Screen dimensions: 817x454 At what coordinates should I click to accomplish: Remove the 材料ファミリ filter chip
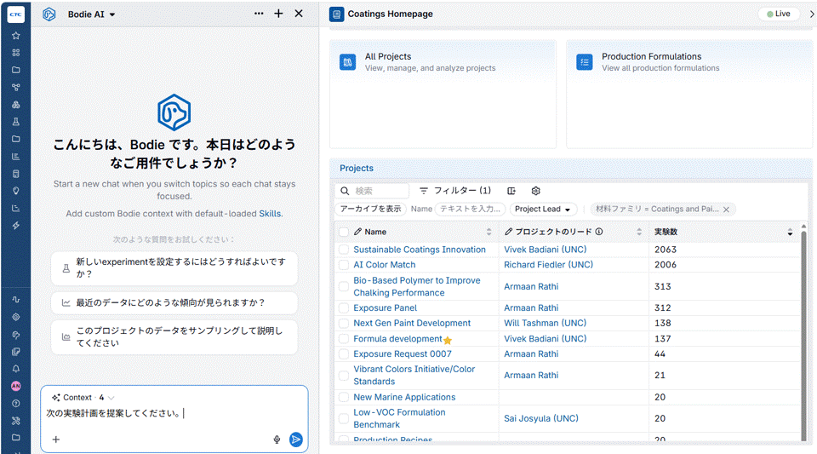(x=726, y=209)
